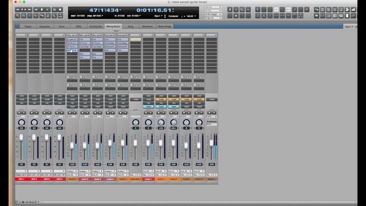Viewport: 366px width, 206px height.
Task: Click the Stop transport button
Action: [42, 10]
